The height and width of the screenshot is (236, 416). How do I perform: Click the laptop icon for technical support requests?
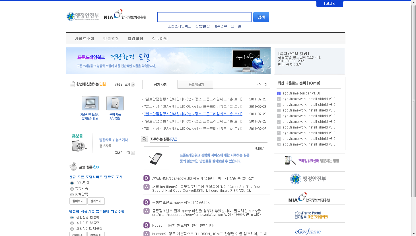90,103
